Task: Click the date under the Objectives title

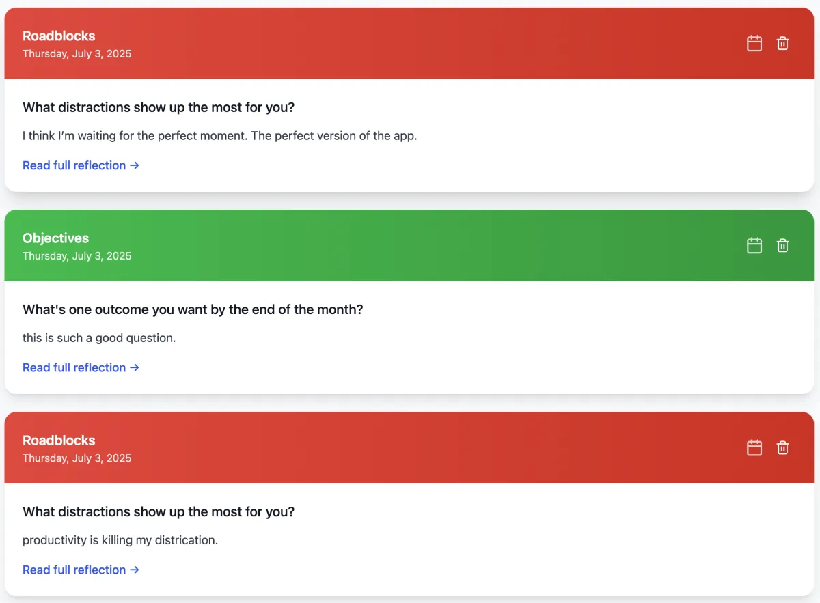Action: (x=77, y=256)
